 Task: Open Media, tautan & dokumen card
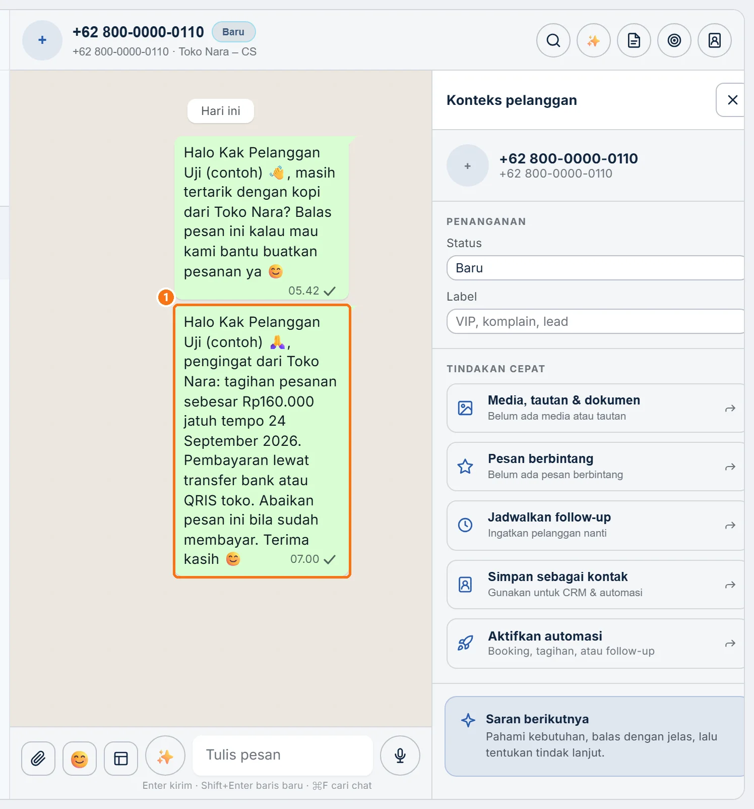(x=595, y=408)
